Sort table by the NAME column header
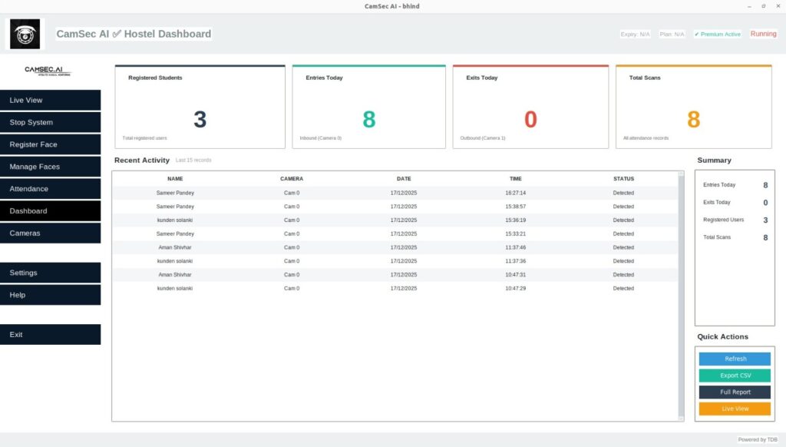Screen dimensions: 786x447 coord(175,179)
